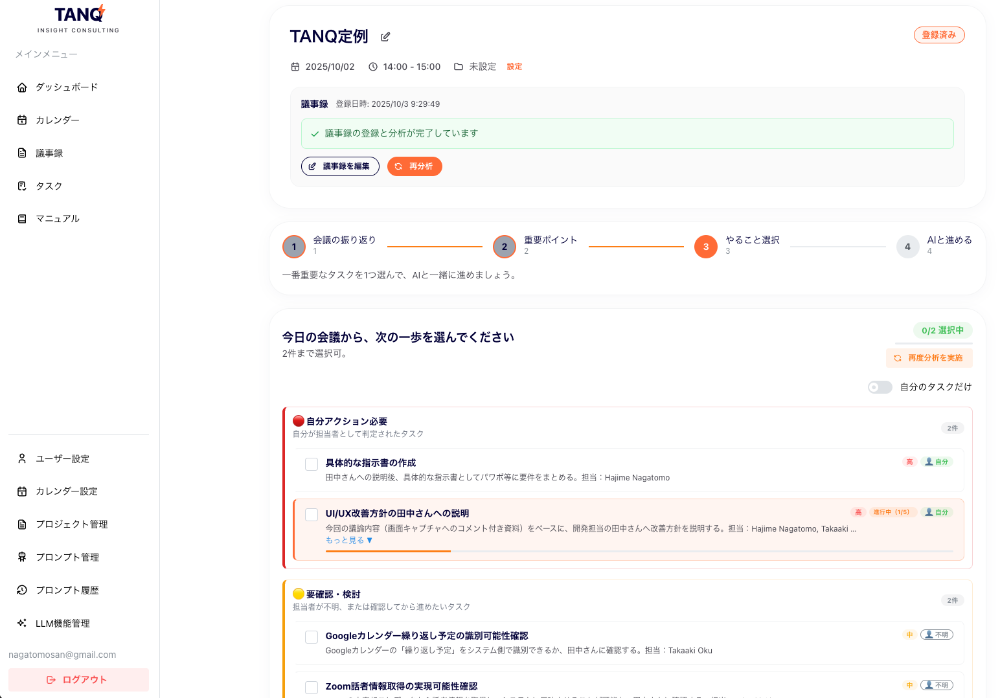Select step 3 やること選択
The width and height of the screenshot is (1000, 698).
(x=706, y=247)
